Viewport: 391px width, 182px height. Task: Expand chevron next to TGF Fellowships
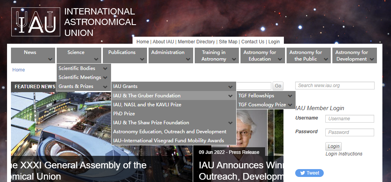[x=290, y=96]
